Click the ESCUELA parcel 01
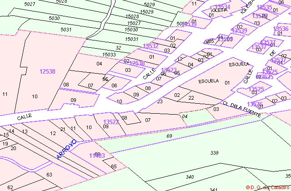 [x=227, y=83]
